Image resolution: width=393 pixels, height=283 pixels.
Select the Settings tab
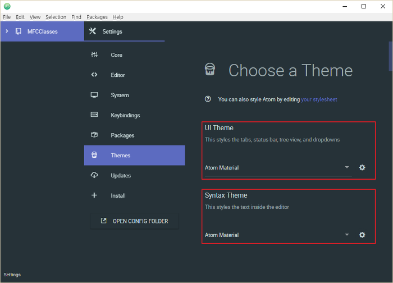point(124,31)
